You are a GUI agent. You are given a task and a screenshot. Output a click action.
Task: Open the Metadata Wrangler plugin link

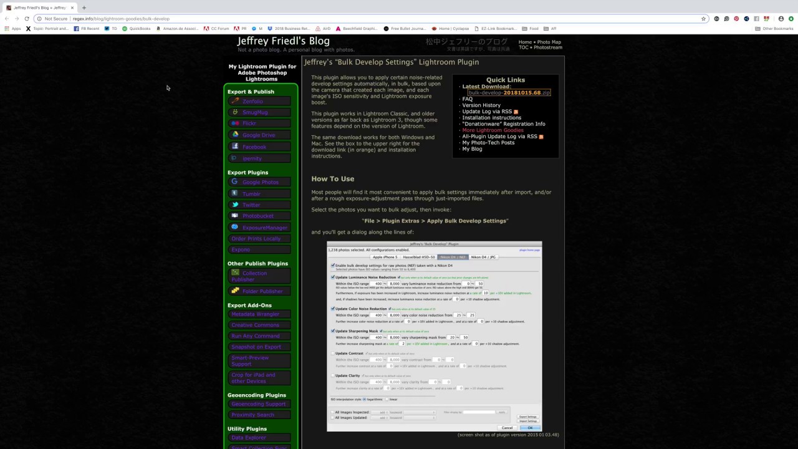(x=255, y=314)
